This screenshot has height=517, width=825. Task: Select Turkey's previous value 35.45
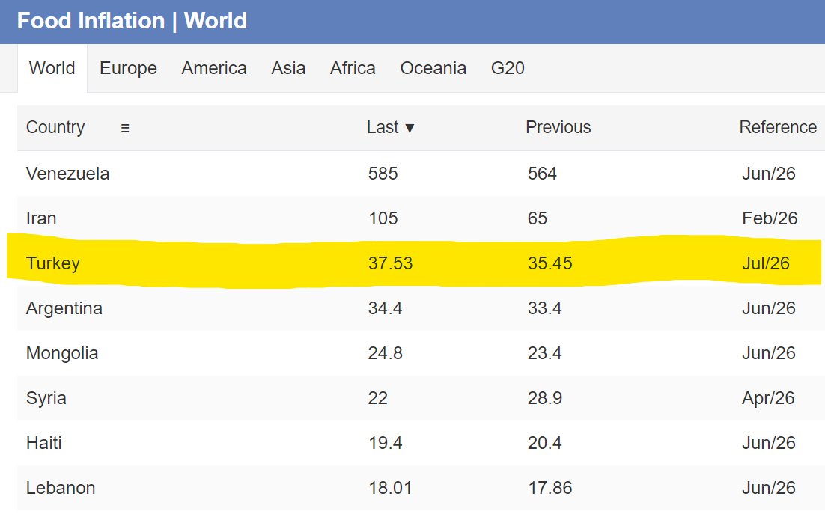(x=550, y=263)
